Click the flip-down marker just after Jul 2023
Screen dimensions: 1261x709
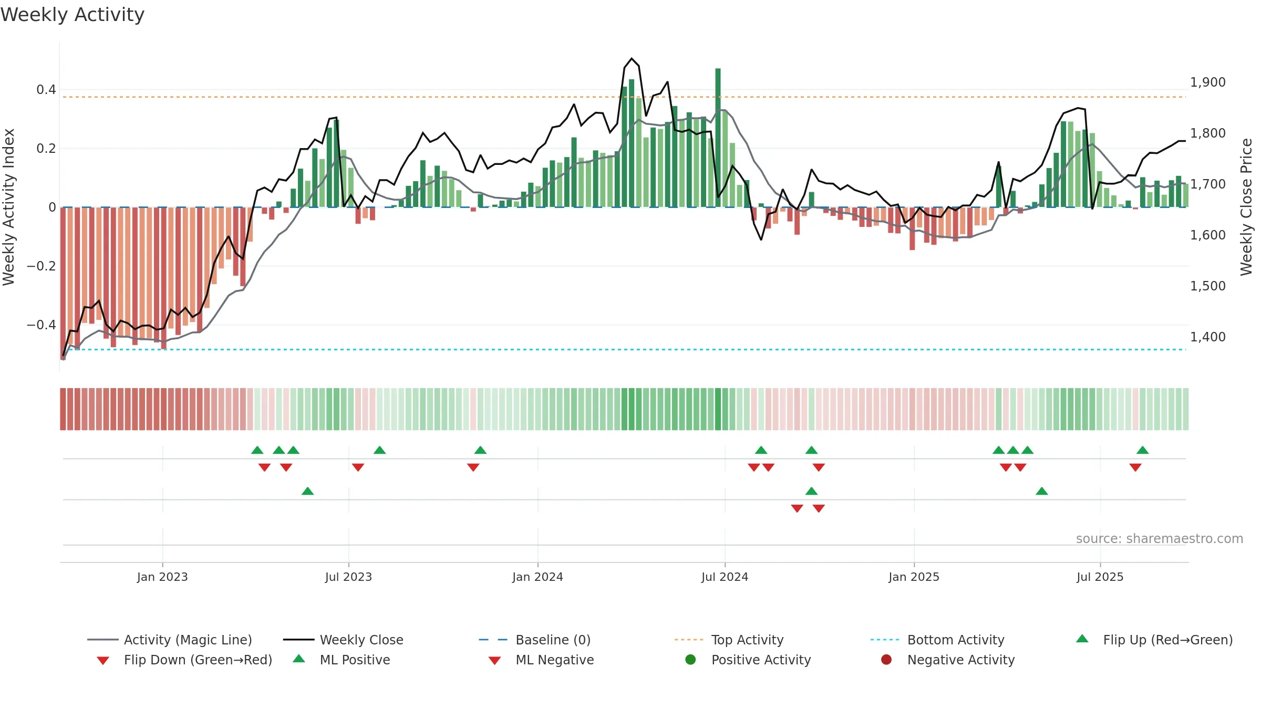pyautogui.click(x=358, y=467)
